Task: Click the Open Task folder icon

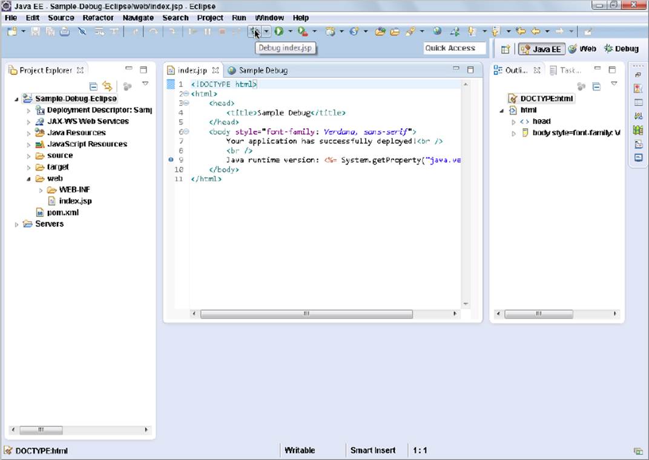Action: tap(395, 31)
